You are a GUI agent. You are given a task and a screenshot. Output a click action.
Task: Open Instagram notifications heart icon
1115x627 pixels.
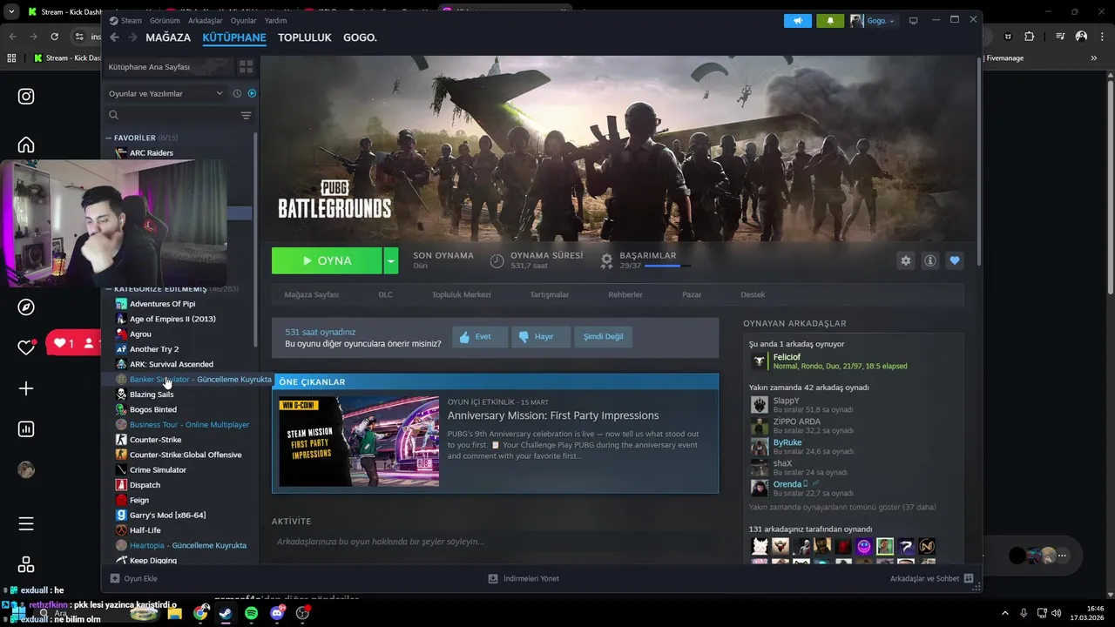[26, 347]
